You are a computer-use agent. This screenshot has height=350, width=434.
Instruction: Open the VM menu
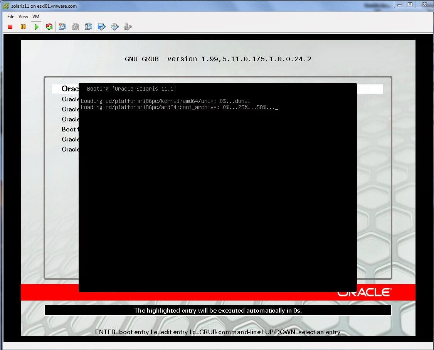click(36, 17)
